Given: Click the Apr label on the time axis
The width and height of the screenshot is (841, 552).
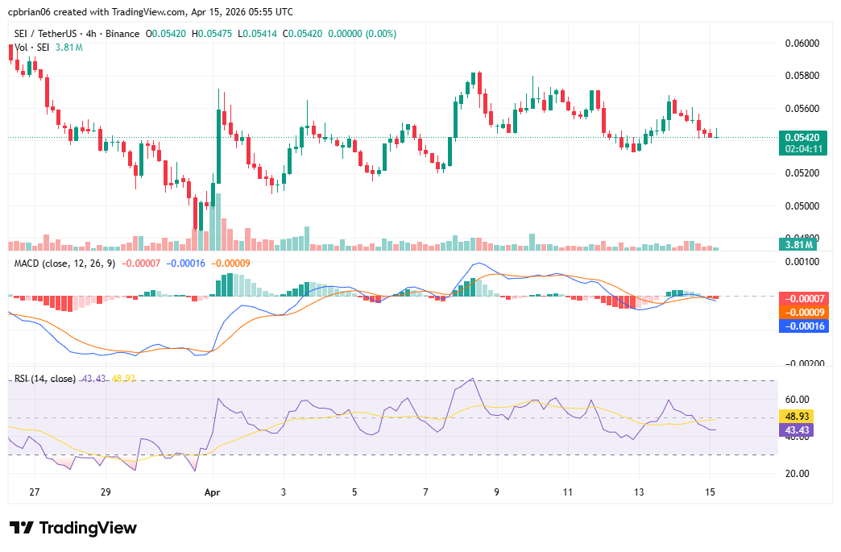Looking at the screenshot, I should point(212,490).
